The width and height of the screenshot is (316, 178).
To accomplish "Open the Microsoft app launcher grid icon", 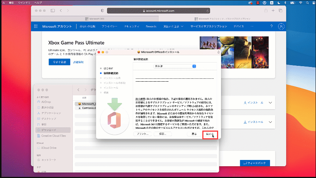I will [x=36, y=26].
